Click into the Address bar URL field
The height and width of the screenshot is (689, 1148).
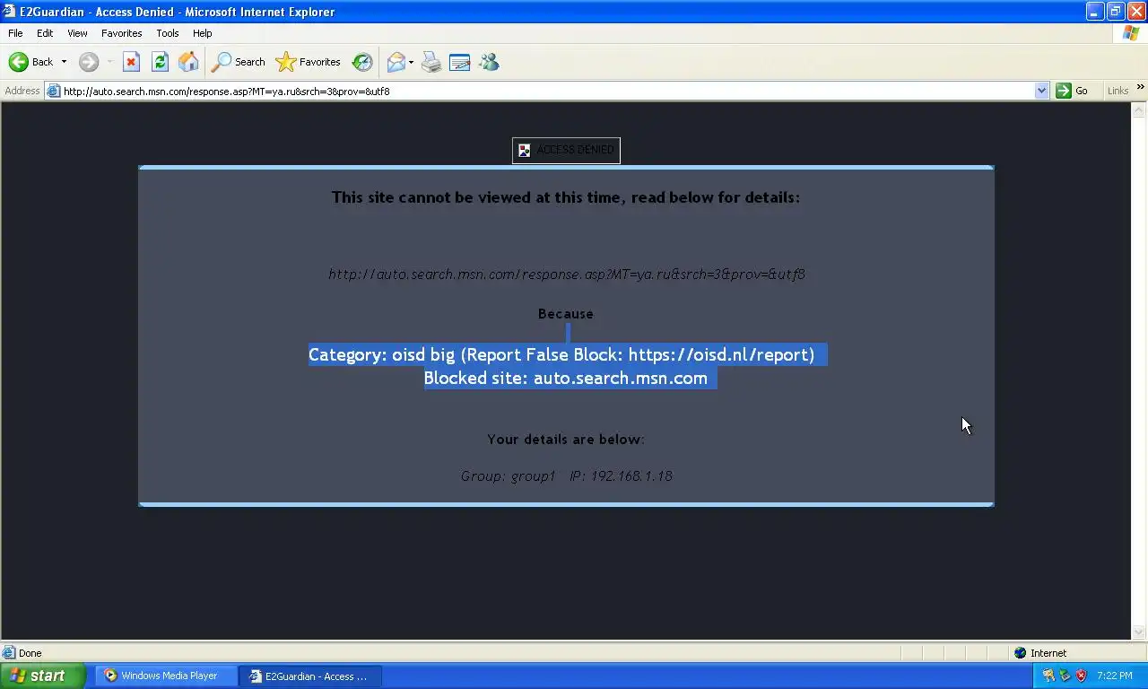click(x=547, y=91)
